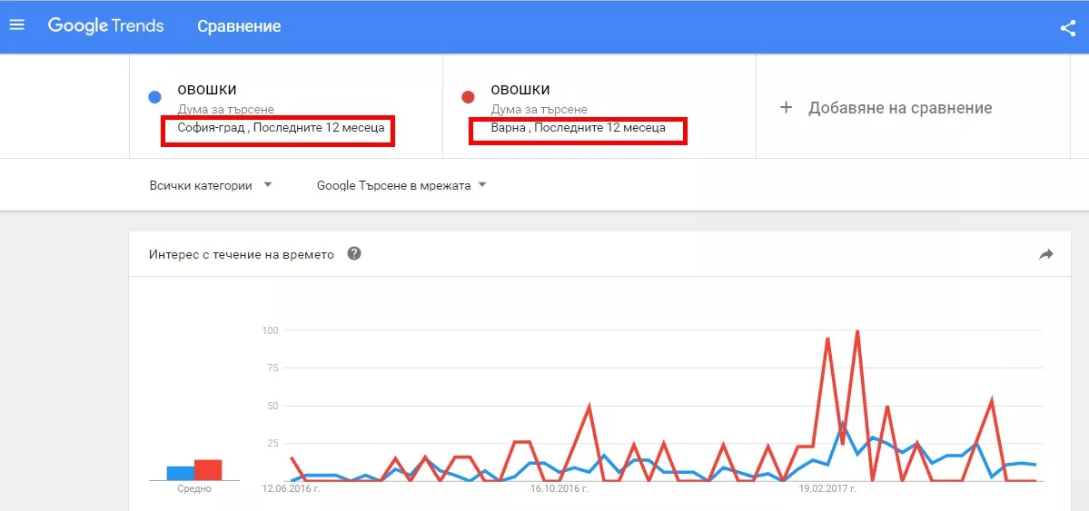Image resolution: width=1089 pixels, height=511 pixels.
Task: Click blue dot of first search term
Action: coord(154,97)
